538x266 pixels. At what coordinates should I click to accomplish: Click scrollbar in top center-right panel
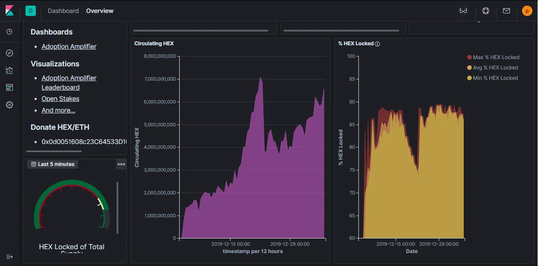(341, 31)
